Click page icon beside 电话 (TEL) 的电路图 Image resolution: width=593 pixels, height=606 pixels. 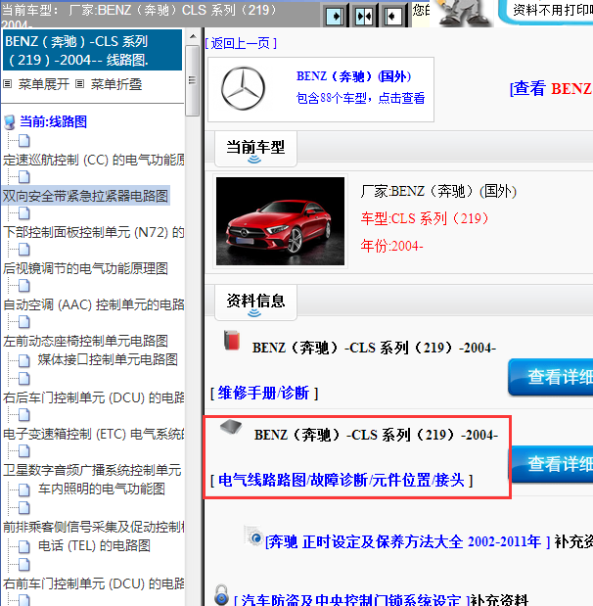(23, 546)
